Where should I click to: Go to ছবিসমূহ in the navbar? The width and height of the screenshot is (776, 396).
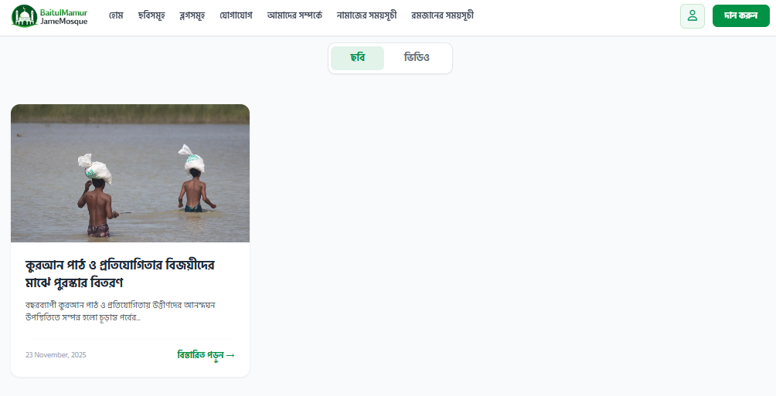(x=151, y=15)
